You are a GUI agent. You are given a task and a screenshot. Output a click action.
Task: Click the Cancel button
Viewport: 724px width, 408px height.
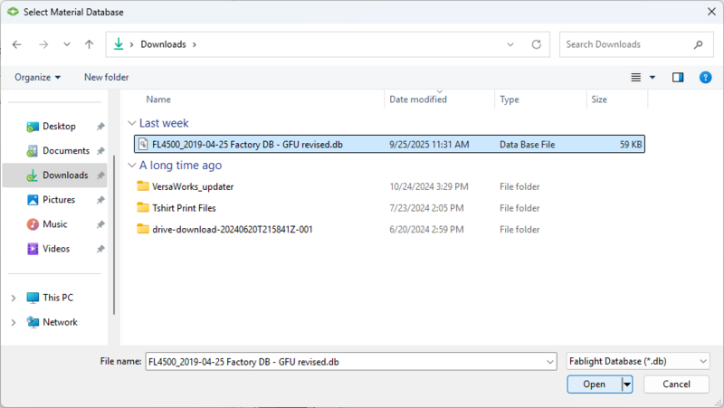pos(675,384)
